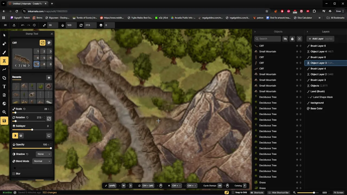
Task: Open the Blend Mode dropdown
Action: 42,161
